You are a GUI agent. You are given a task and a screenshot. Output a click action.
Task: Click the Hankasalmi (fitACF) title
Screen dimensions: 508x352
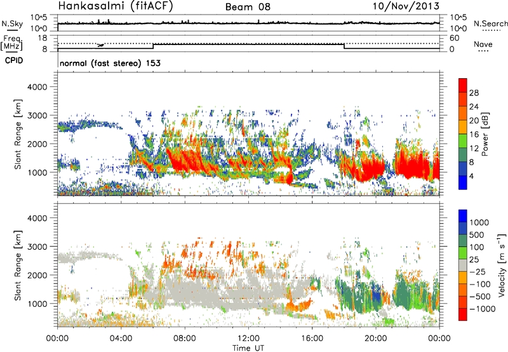click(x=116, y=6)
